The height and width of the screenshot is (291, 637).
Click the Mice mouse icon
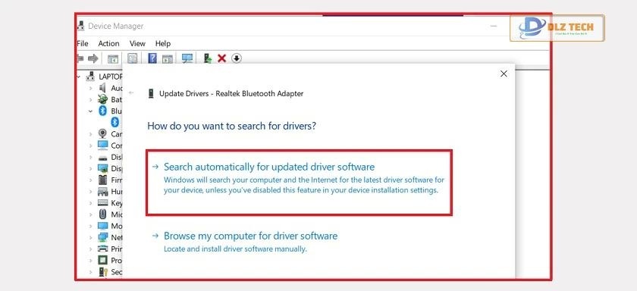click(x=103, y=214)
